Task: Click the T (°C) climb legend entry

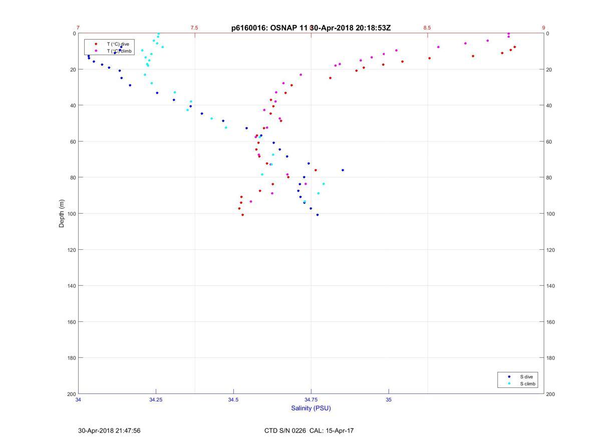Action: click(x=119, y=51)
